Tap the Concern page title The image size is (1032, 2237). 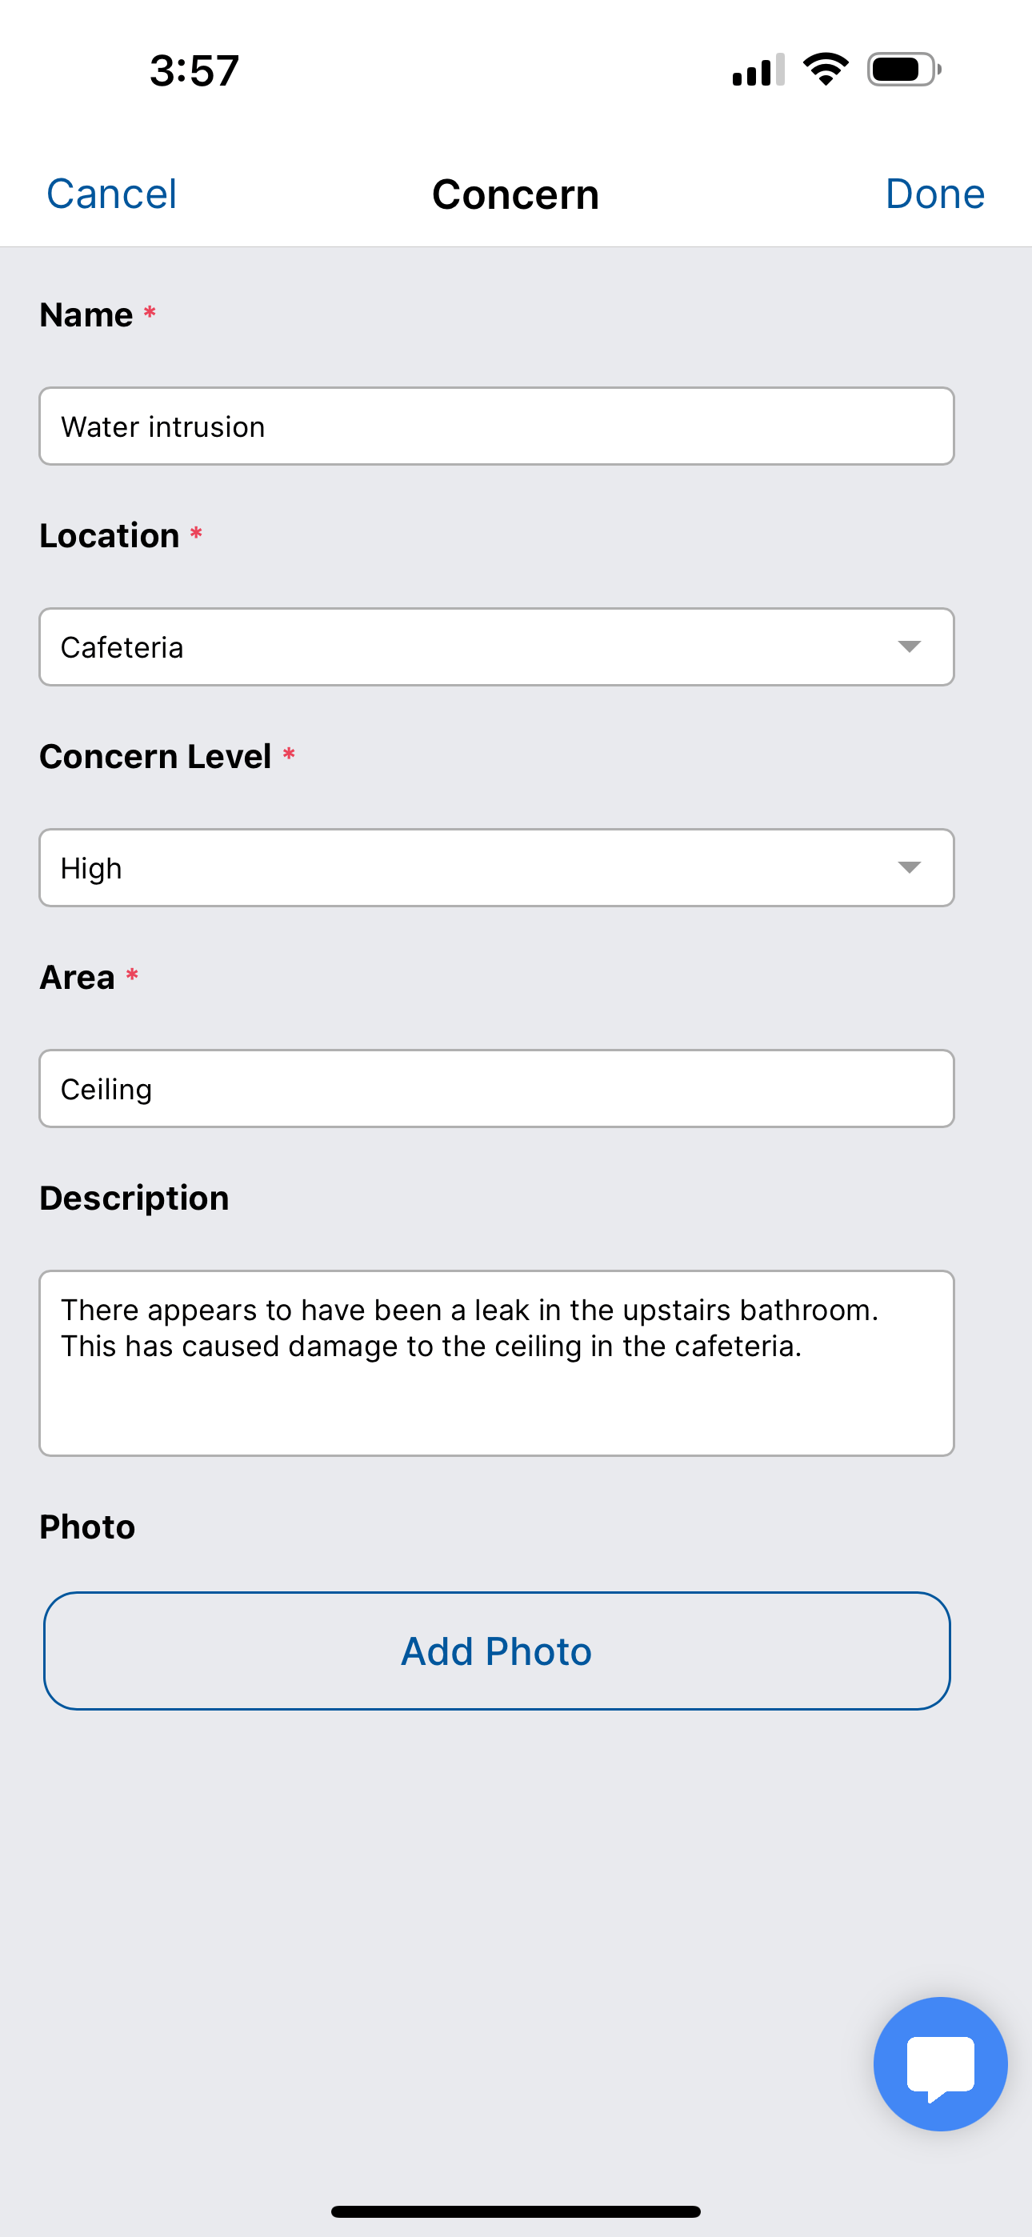516,194
